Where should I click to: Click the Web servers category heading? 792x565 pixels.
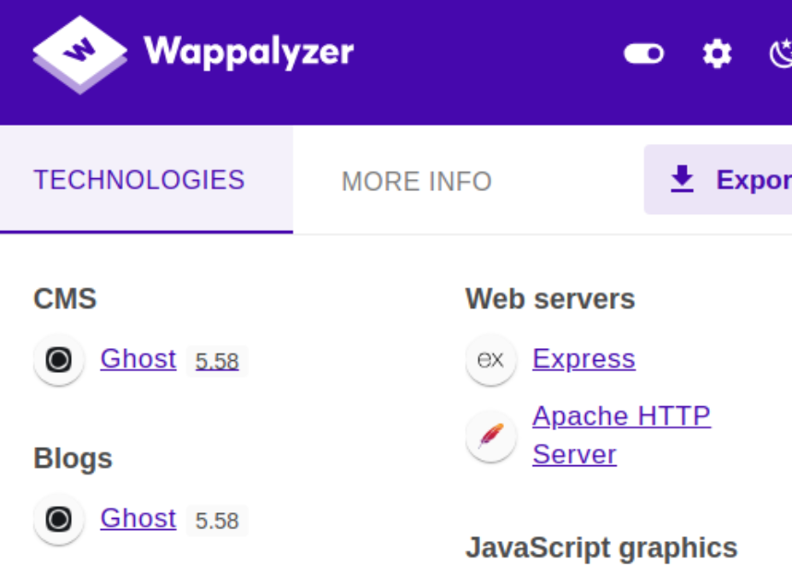click(550, 299)
